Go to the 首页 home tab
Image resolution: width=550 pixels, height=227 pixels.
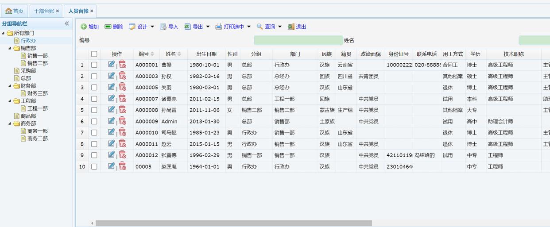click(x=14, y=11)
